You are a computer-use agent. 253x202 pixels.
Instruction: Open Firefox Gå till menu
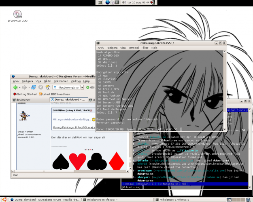click(x=47, y=81)
